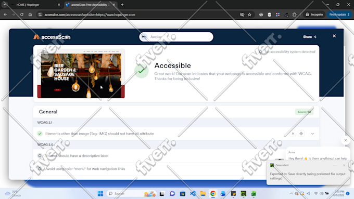This screenshot has height=199, width=354.
Task: Close the accessScan results panel
Action: click(334, 36)
